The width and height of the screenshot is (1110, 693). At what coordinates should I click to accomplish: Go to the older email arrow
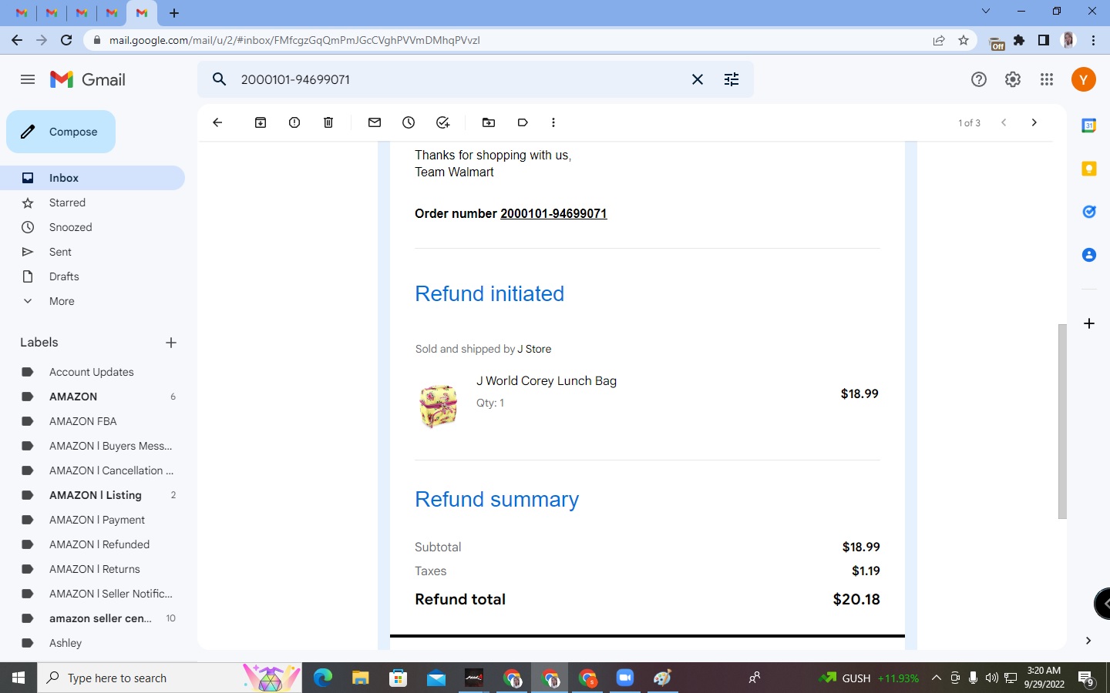[x=1034, y=122]
